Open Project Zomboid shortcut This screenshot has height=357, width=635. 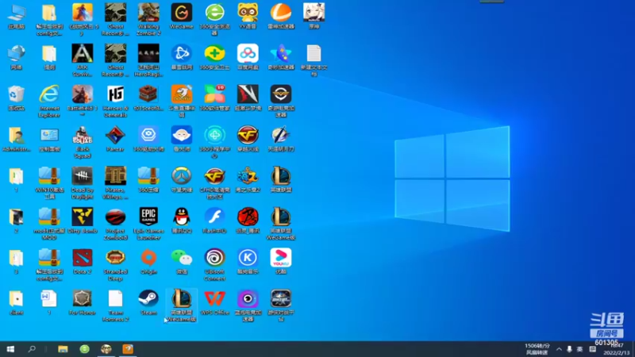(115, 224)
